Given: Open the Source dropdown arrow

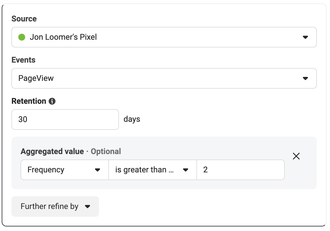Looking at the screenshot, I should click(x=305, y=37).
